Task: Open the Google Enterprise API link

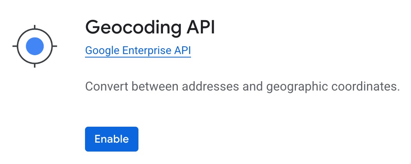Action: 138,51
